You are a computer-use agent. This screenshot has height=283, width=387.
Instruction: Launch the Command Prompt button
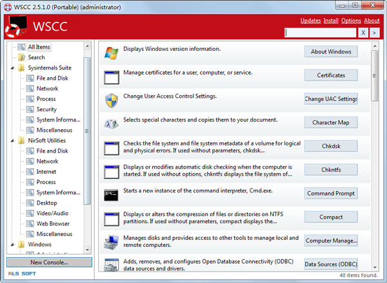point(331,193)
